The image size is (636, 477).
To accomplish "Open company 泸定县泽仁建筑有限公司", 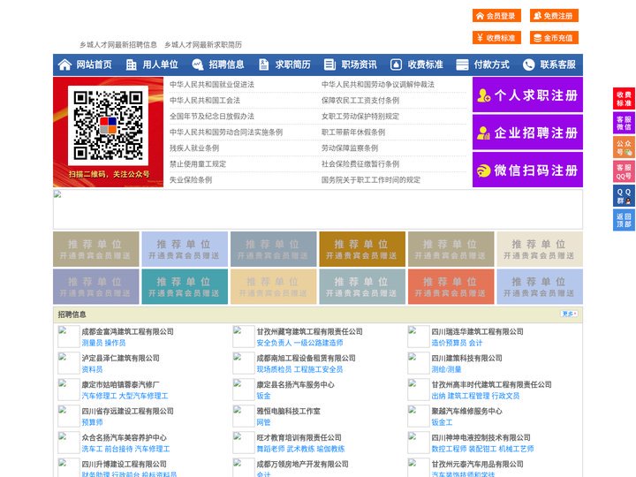I will pyautogui.click(x=120, y=358).
